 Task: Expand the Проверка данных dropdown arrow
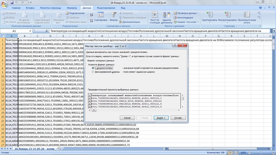tap(198, 13)
